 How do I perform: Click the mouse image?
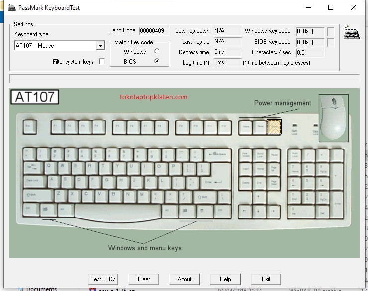click(x=334, y=118)
